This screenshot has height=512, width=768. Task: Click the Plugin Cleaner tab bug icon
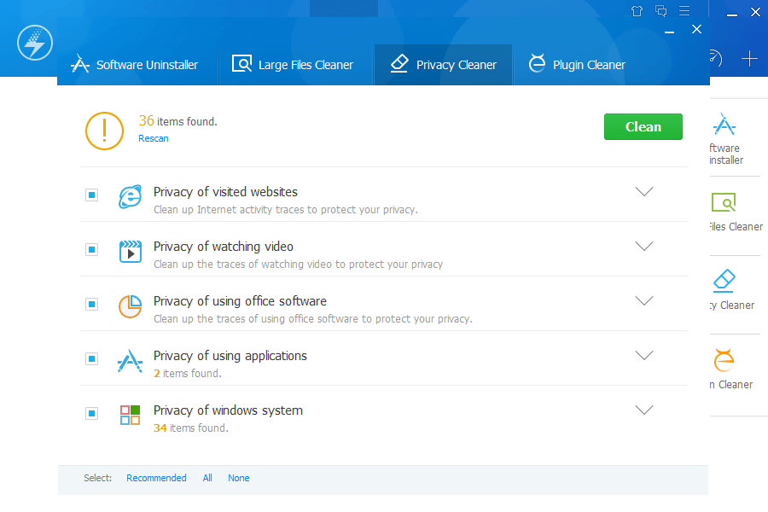[537, 63]
